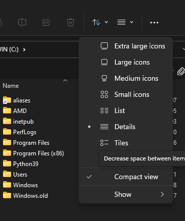
Task: Select the AMD folder
Action: click(x=15, y=111)
